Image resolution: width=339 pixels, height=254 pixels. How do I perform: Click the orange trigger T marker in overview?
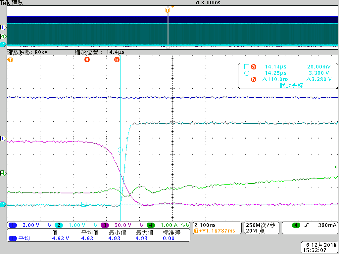(167, 10)
